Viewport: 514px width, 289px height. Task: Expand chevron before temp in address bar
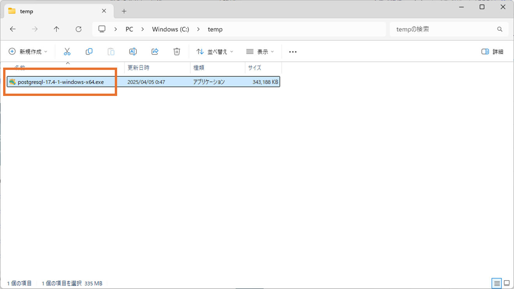(198, 29)
